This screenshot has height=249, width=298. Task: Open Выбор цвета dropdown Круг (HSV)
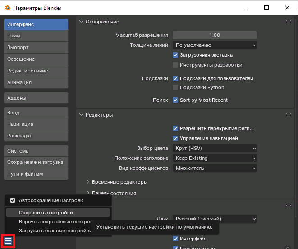215,148
